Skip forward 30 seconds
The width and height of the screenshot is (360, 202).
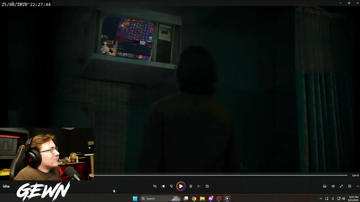coord(191,186)
